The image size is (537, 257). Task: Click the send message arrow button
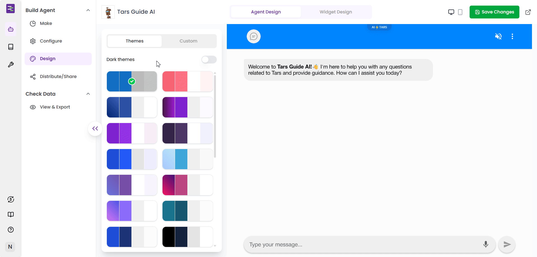click(x=507, y=244)
